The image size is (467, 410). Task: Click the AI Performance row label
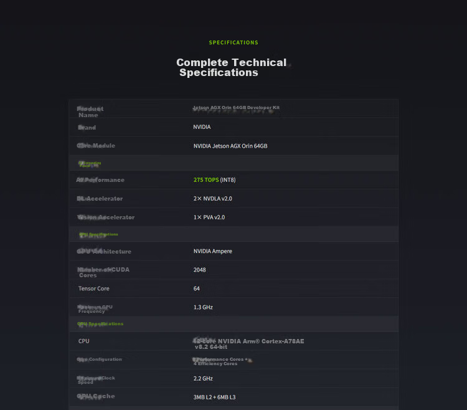tap(100, 180)
